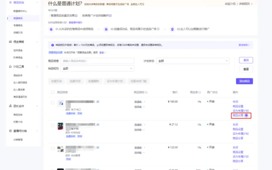Click the 重置 reset button

[246, 69]
